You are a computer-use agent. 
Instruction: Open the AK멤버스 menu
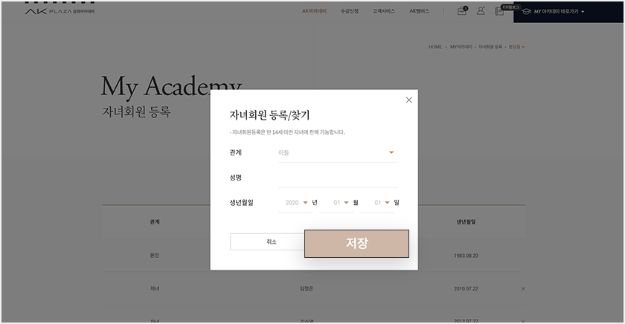point(420,11)
